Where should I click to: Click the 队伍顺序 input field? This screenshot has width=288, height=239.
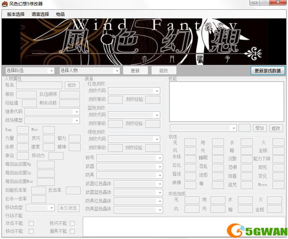[69, 94]
